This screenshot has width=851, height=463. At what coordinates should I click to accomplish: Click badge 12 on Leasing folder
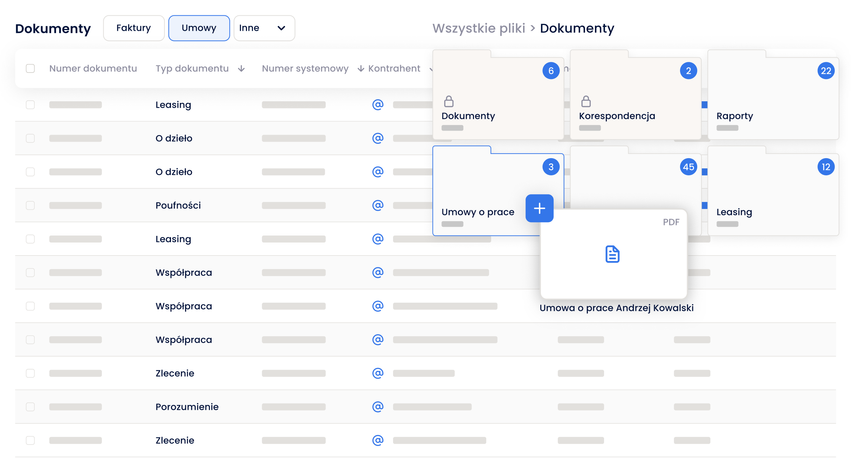826,167
